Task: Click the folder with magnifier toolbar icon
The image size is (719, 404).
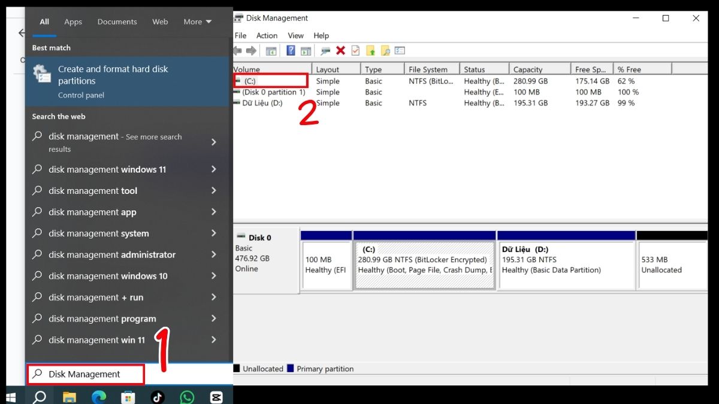Action: pos(385,51)
